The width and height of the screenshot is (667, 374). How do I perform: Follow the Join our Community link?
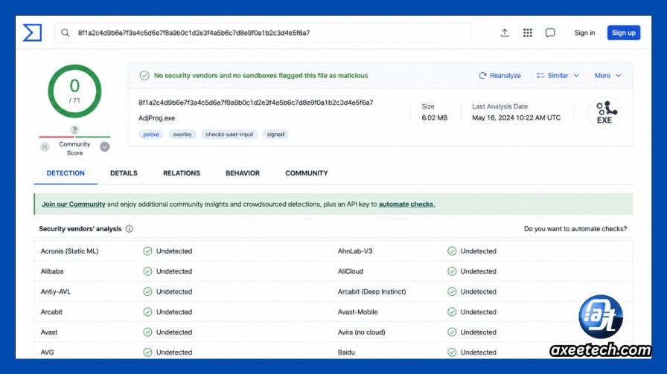click(74, 204)
